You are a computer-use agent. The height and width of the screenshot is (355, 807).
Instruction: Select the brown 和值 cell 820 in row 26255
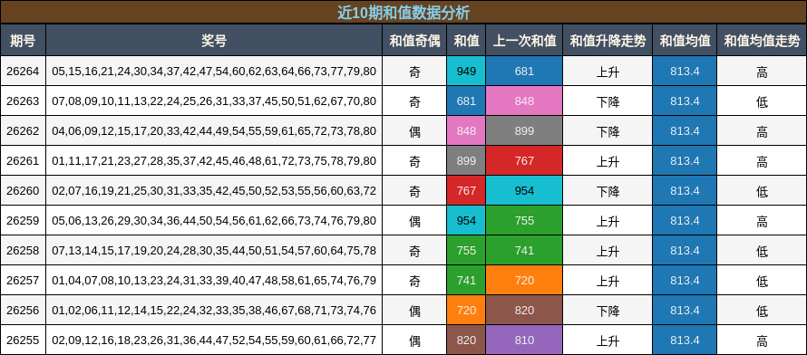pyautogui.click(x=466, y=340)
